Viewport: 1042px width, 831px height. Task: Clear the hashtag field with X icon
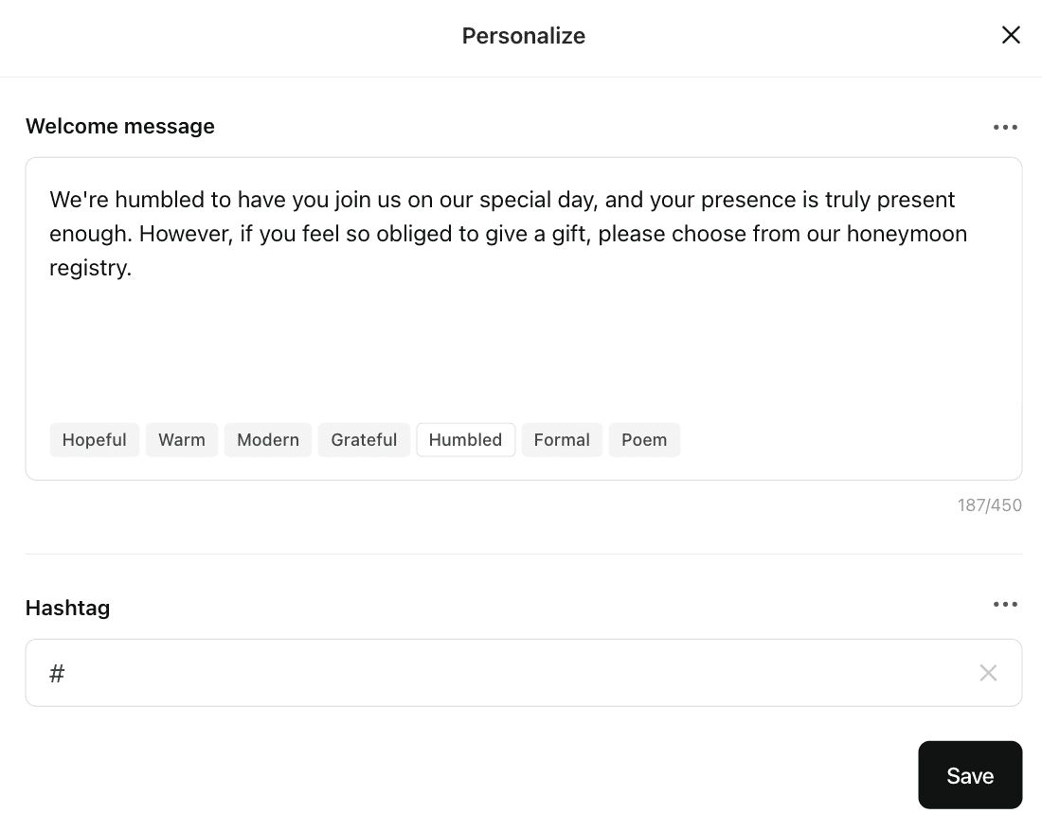(988, 673)
